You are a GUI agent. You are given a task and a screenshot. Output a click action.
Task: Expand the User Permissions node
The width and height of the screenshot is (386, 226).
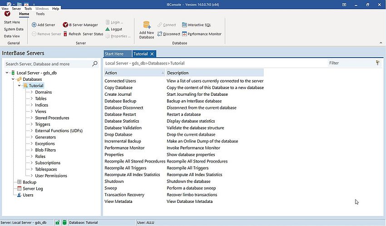[x=31, y=176]
